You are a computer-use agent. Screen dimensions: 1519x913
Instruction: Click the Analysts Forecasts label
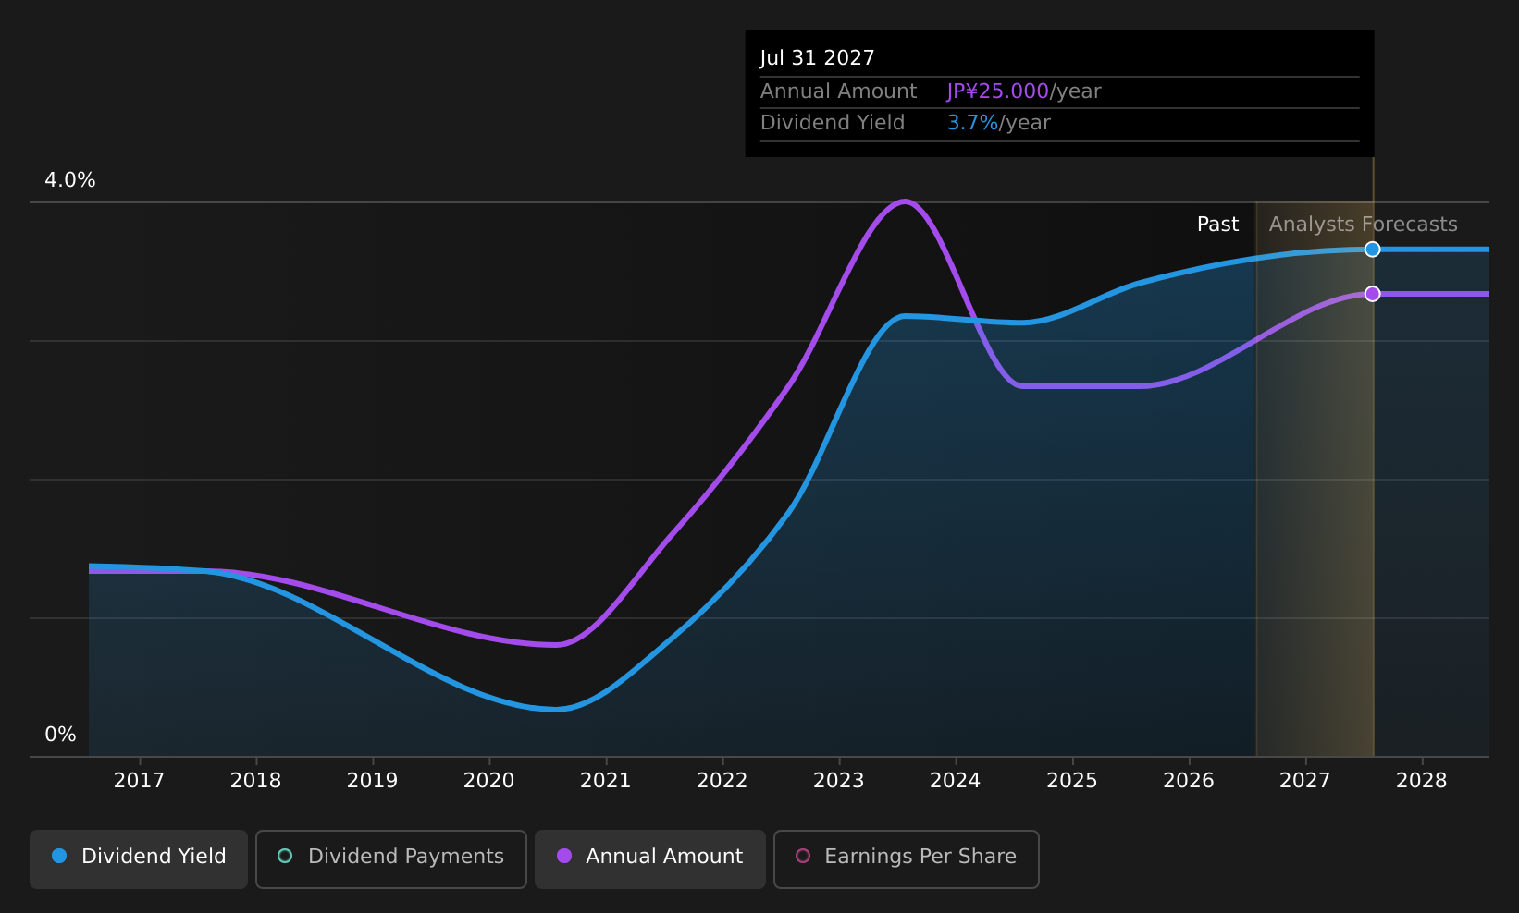[1363, 225]
